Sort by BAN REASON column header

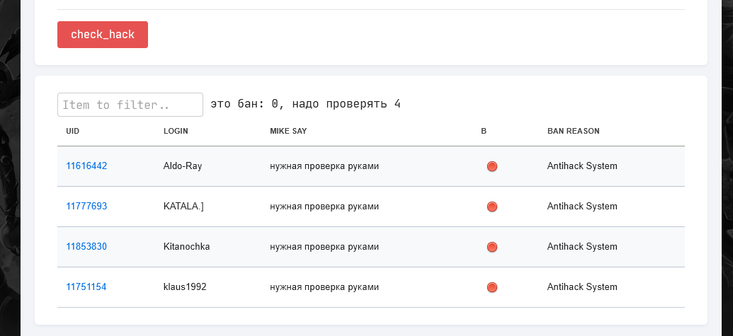573,131
